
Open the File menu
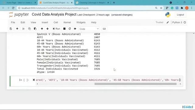13,22
